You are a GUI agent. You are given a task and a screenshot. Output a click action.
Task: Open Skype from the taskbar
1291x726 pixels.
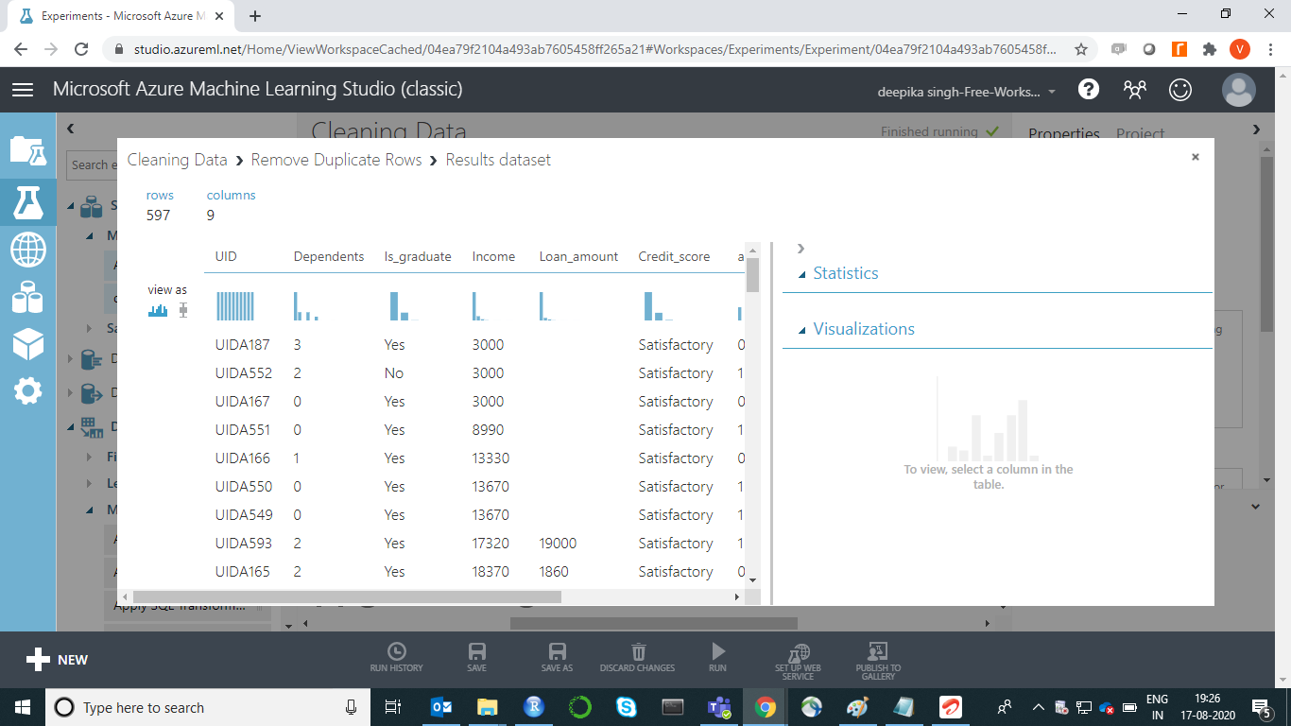626,707
